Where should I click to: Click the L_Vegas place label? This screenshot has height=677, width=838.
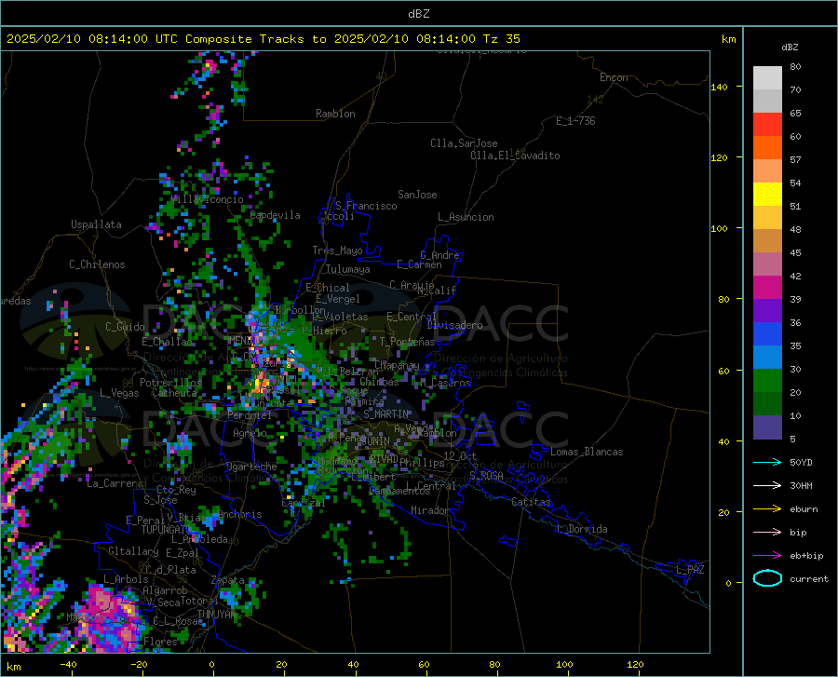click(119, 393)
